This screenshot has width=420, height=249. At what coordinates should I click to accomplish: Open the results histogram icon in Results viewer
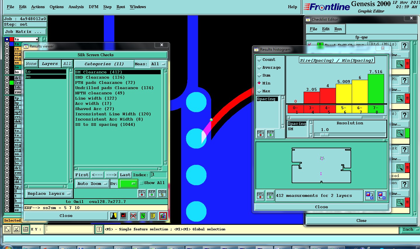click(x=163, y=216)
